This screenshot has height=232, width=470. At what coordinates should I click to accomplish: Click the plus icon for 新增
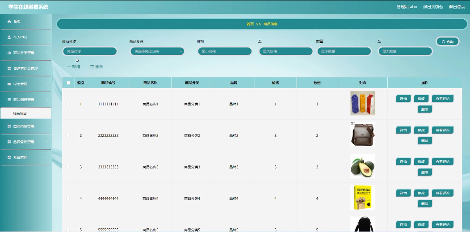69,67
